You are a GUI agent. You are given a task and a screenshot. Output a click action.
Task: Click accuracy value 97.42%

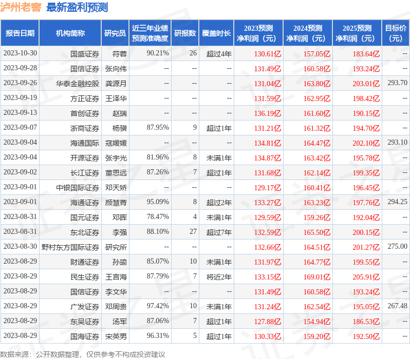(158, 306)
